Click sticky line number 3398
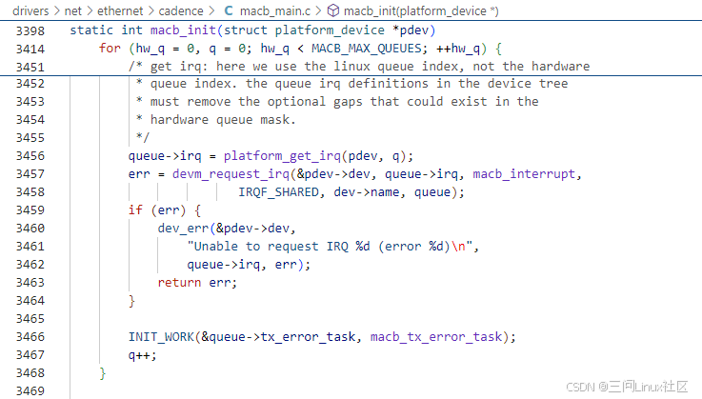 (x=30, y=30)
